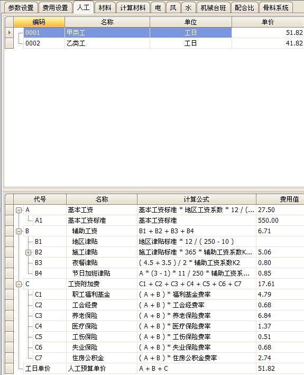Click the 计算公式 column header
The width and height of the screenshot is (304, 375).
pyautogui.click(x=197, y=199)
